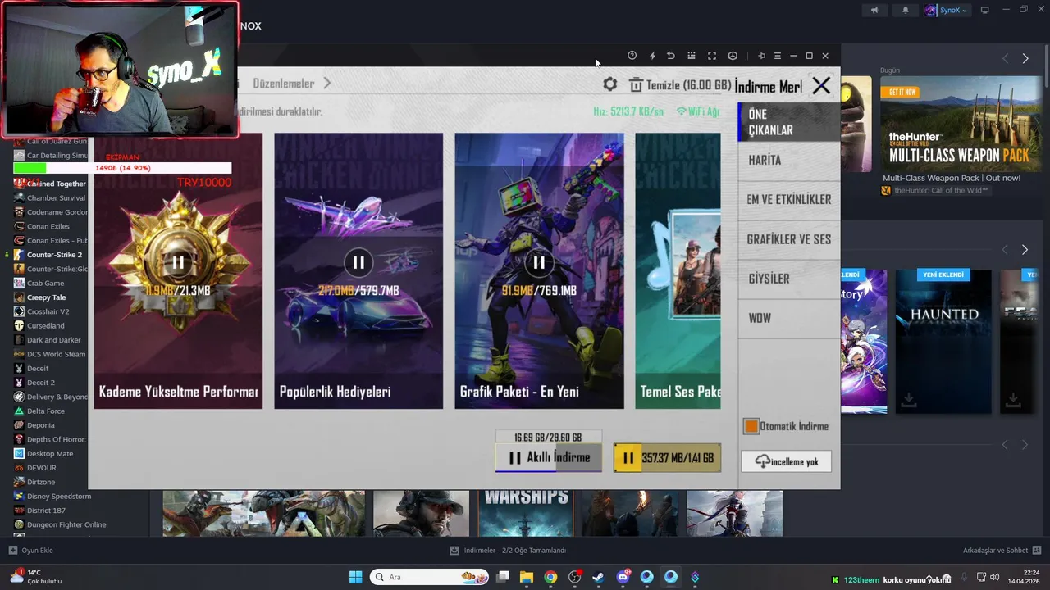Open weather widget 14°C Çok bulutlu

tap(36, 577)
